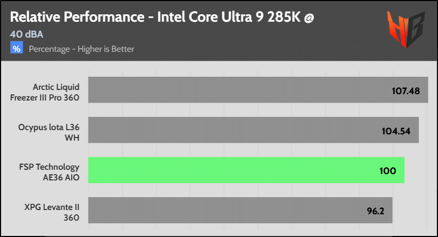Click the FSP Technology AE36 AIO label
Screen dimensions: 438x237
coord(49,172)
